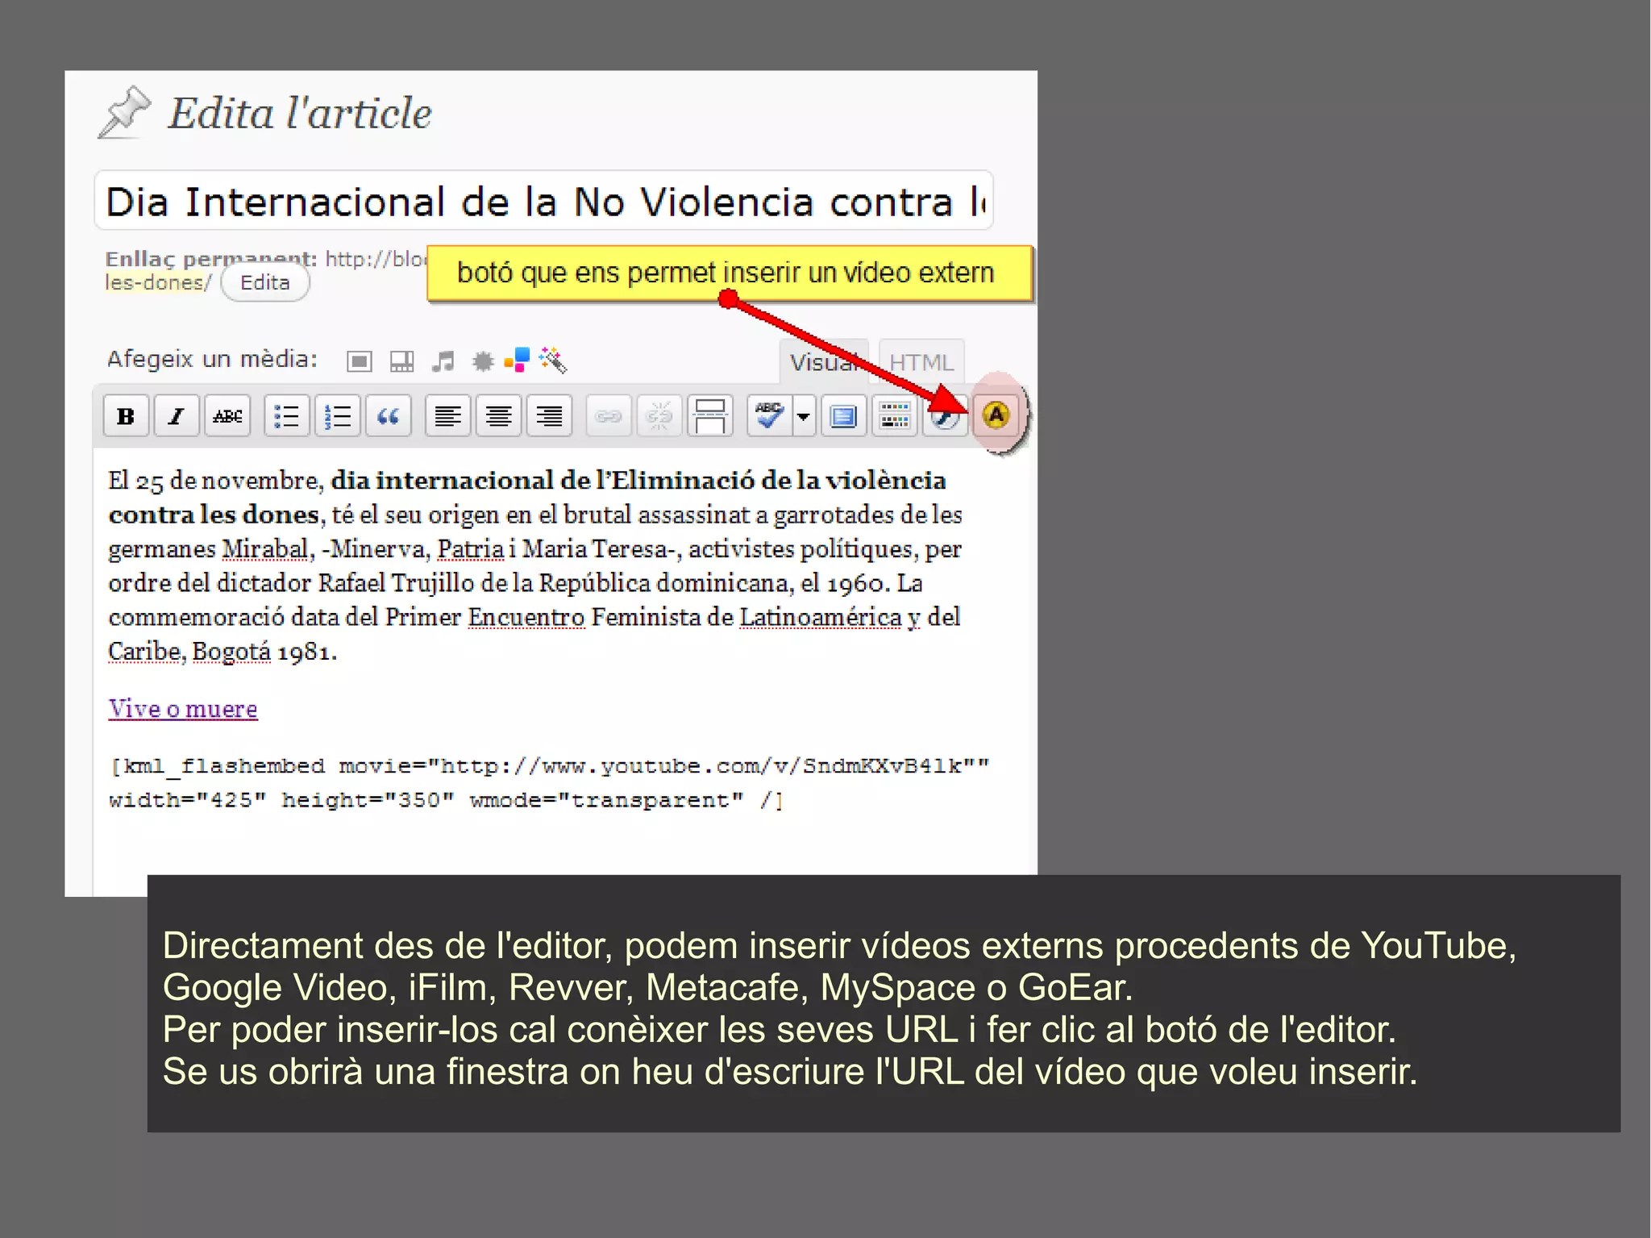This screenshot has width=1651, height=1238.
Task: Open the 'Vive o muere' link
Action: coord(183,709)
